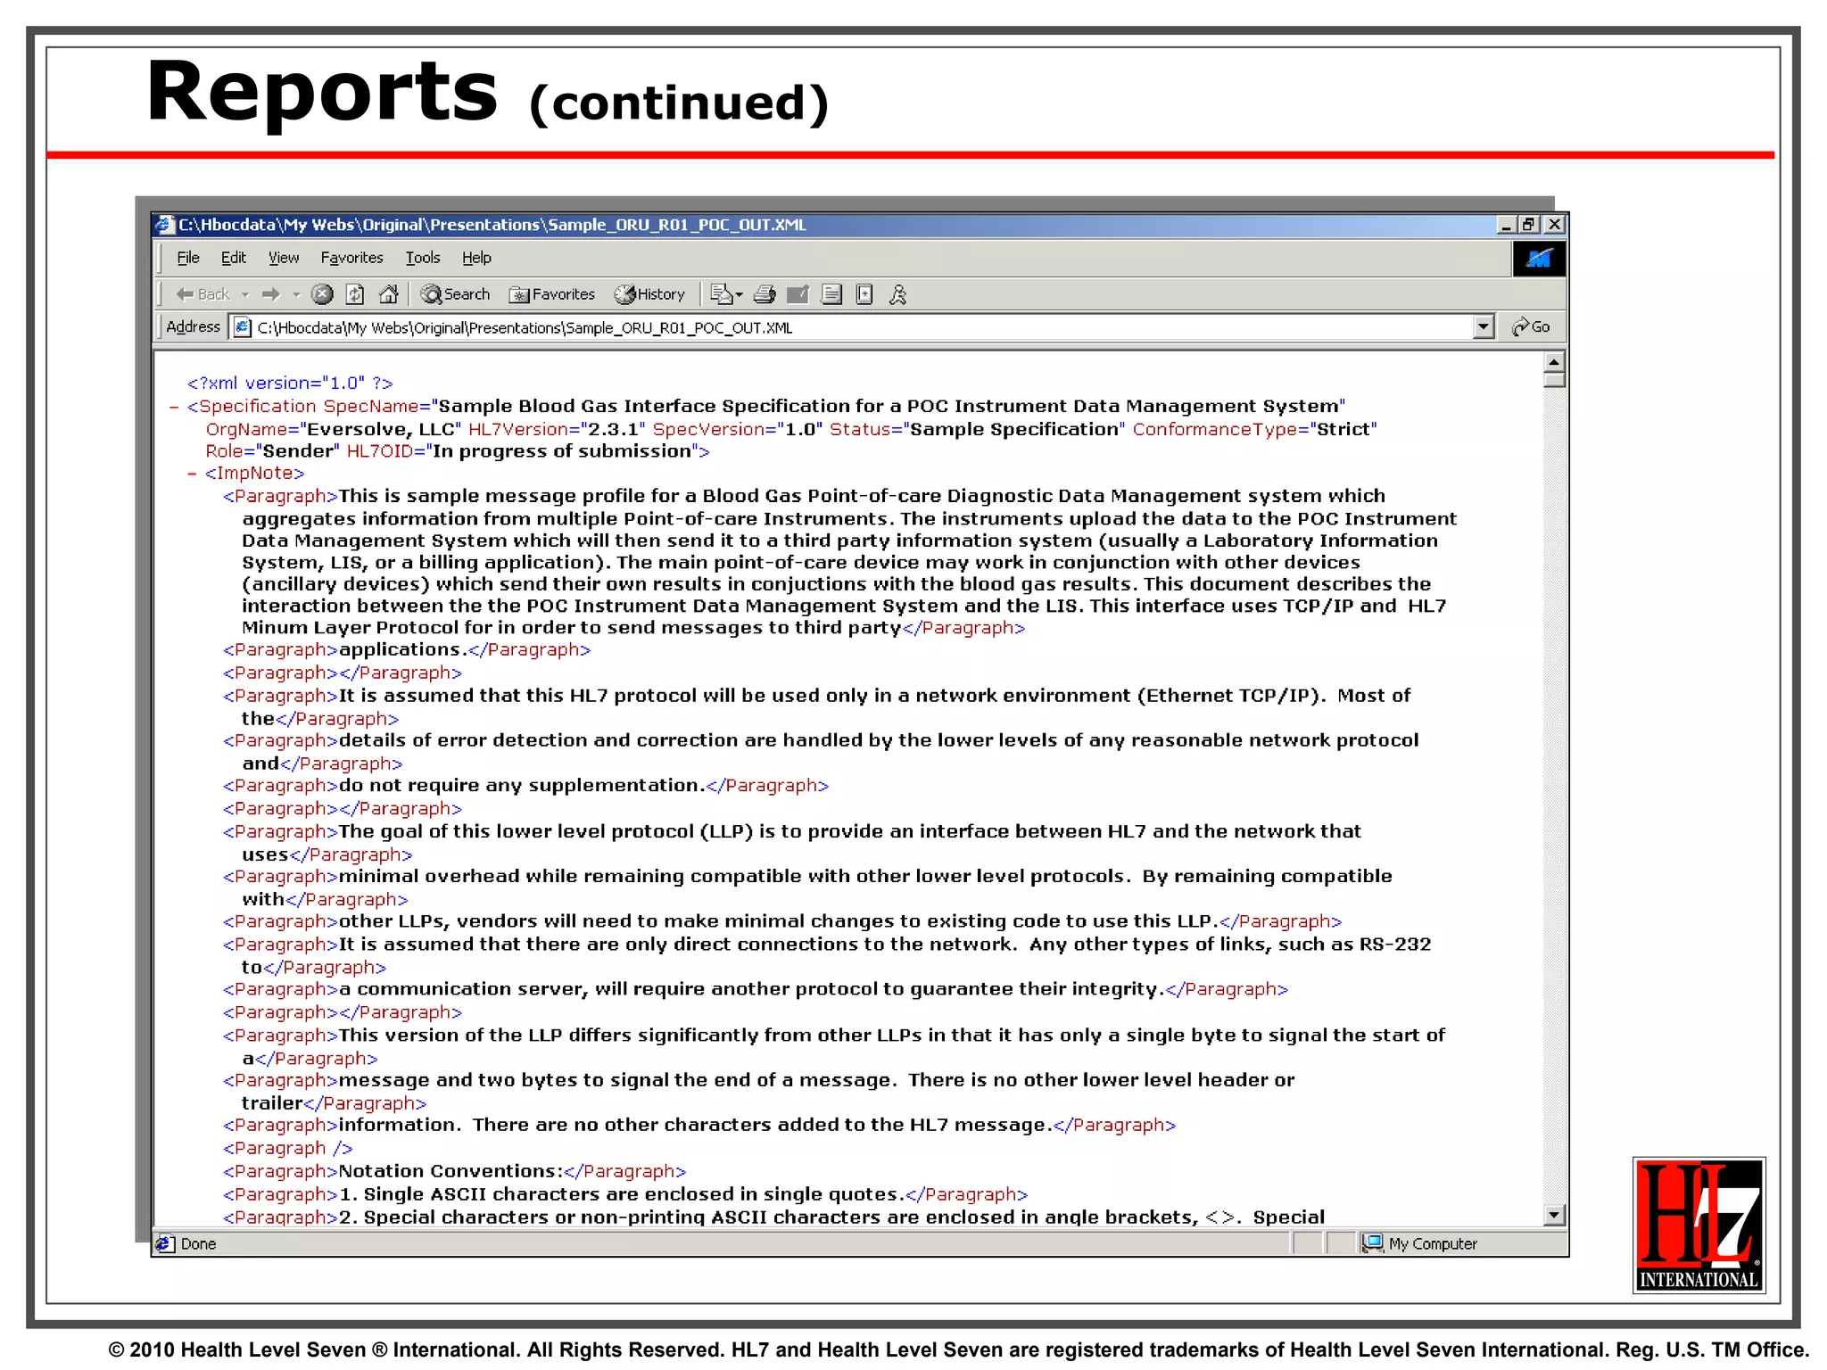Image resolution: width=1827 pixels, height=1370 pixels.
Task: Click the Back navigation button
Action: (203, 293)
